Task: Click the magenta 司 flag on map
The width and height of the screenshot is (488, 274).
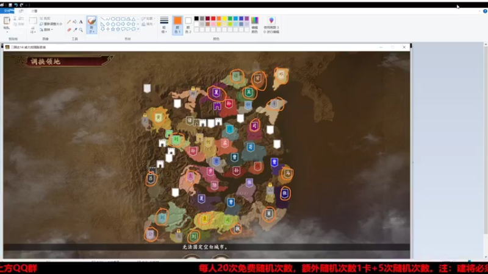Action: 254,125
